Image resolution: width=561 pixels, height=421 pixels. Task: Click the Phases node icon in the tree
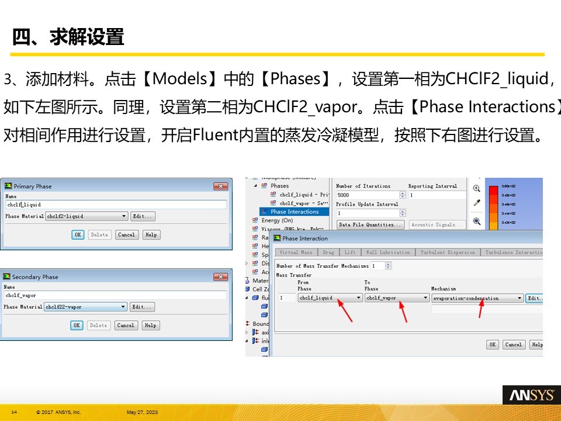[264, 186]
